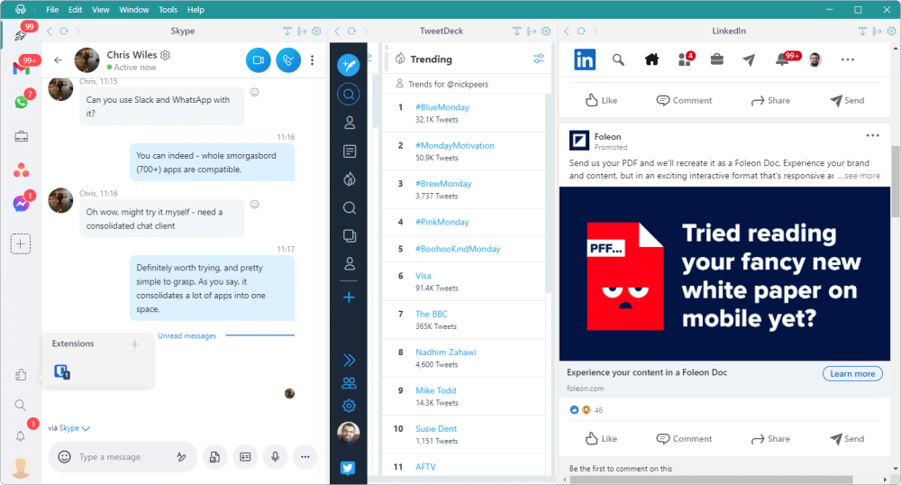Viewport: 901px width, 485px height.
Task: Open the LinkedIn home icon
Action: point(652,60)
